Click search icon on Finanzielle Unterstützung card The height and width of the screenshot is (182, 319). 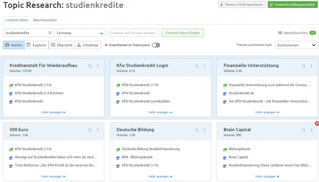304,66
